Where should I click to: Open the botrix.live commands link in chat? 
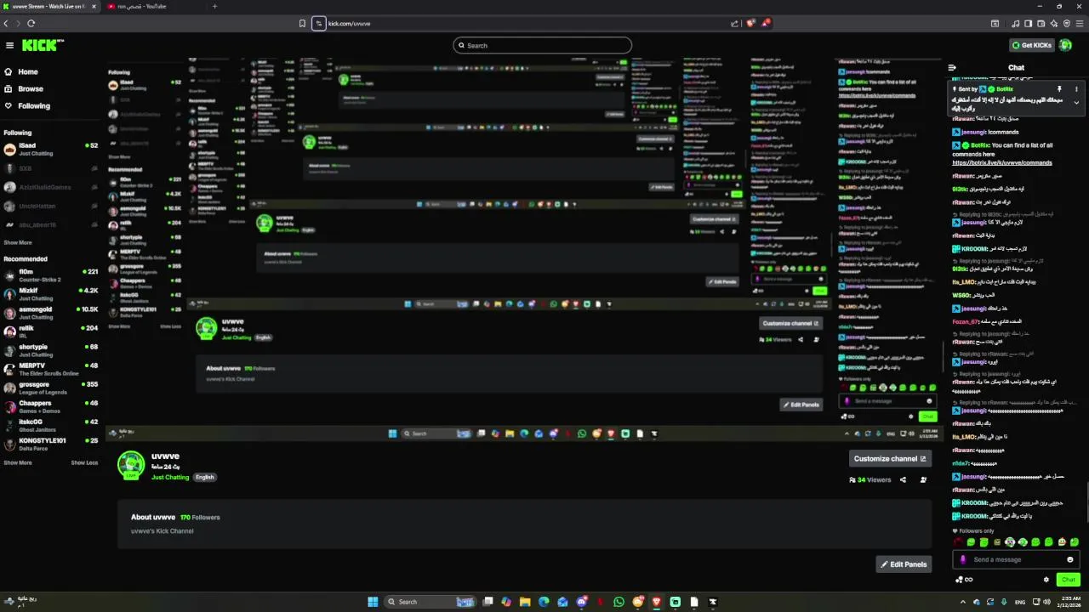tap(1002, 163)
